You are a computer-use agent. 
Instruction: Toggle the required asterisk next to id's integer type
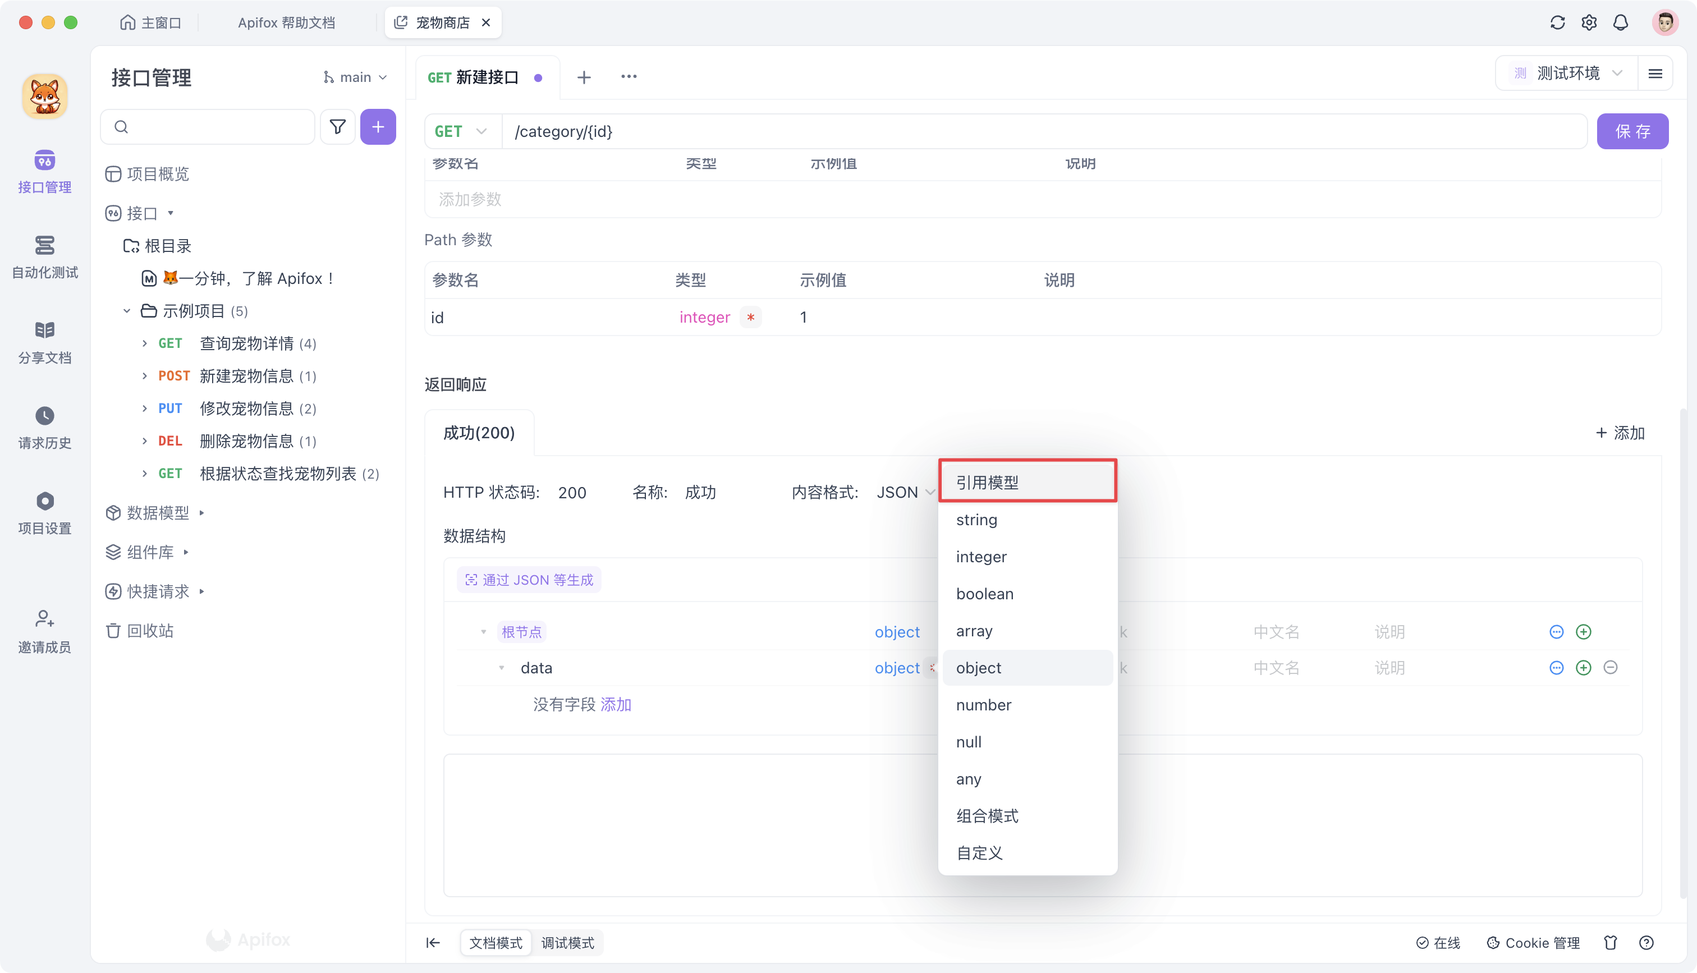pyautogui.click(x=751, y=318)
